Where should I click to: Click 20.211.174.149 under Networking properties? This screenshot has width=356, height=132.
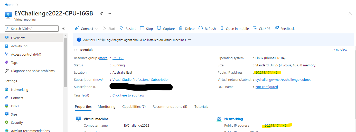275,125
